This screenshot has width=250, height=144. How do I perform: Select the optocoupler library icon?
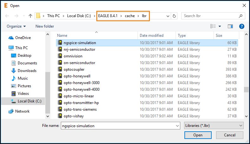tap(60, 69)
